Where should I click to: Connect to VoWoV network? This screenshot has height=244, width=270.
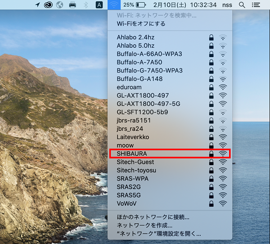[170, 203]
